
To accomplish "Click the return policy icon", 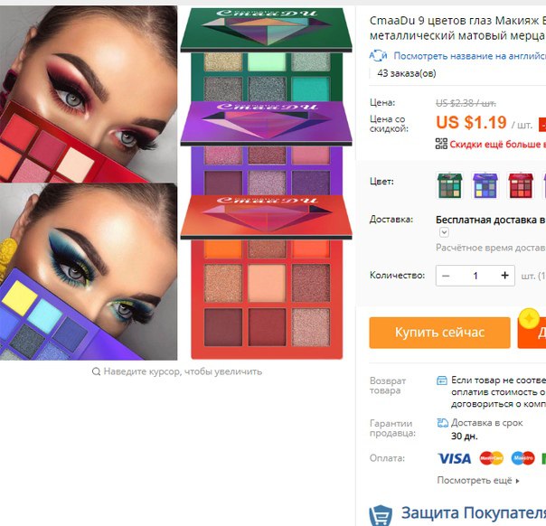I will 442,380.
